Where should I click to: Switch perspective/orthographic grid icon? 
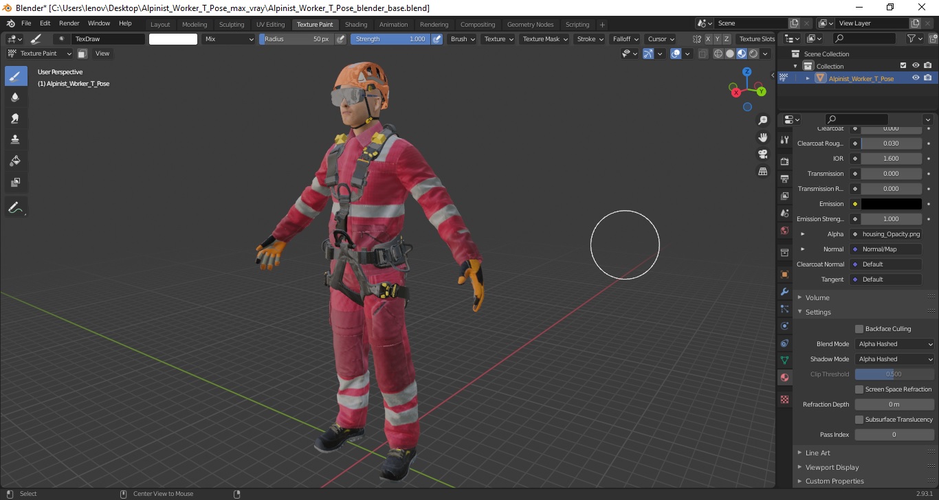[x=762, y=172]
